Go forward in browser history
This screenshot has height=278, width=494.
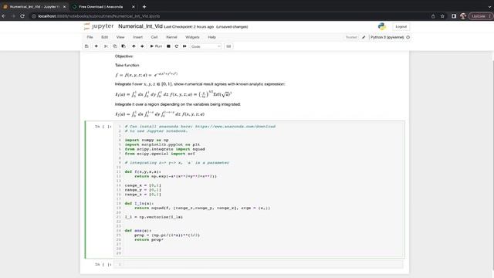(x=13, y=16)
